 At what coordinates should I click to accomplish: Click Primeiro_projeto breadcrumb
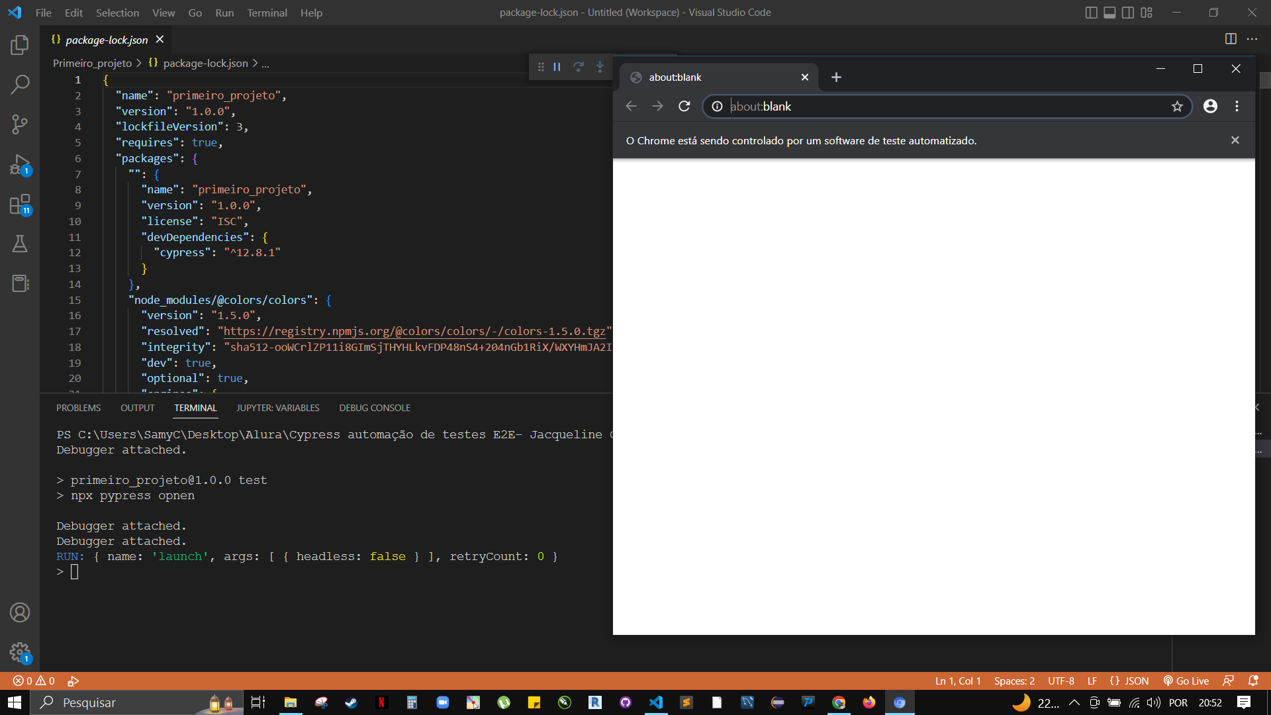pyautogui.click(x=92, y=63)
